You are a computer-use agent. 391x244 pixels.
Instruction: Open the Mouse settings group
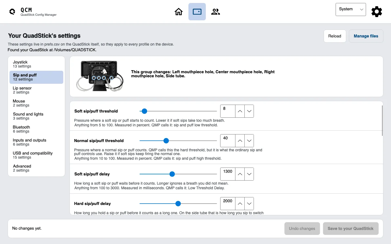tap(36, 103)
